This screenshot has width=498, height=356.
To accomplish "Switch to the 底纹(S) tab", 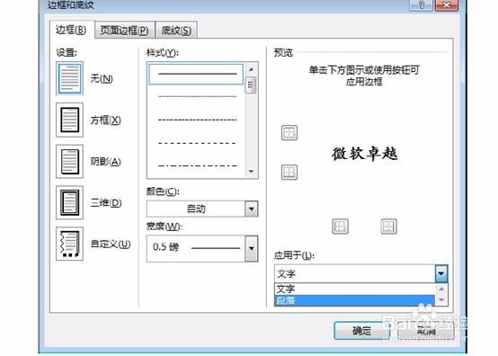I will (176, 31).
